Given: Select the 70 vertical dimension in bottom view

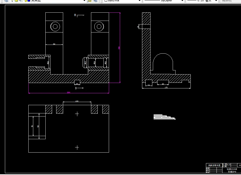Looking at the screenshot, I should pos(32,126).
